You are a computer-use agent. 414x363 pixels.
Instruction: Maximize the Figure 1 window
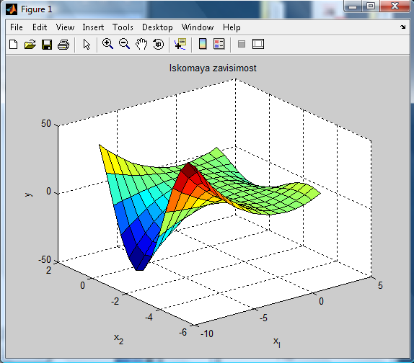(x=371, y=6)
